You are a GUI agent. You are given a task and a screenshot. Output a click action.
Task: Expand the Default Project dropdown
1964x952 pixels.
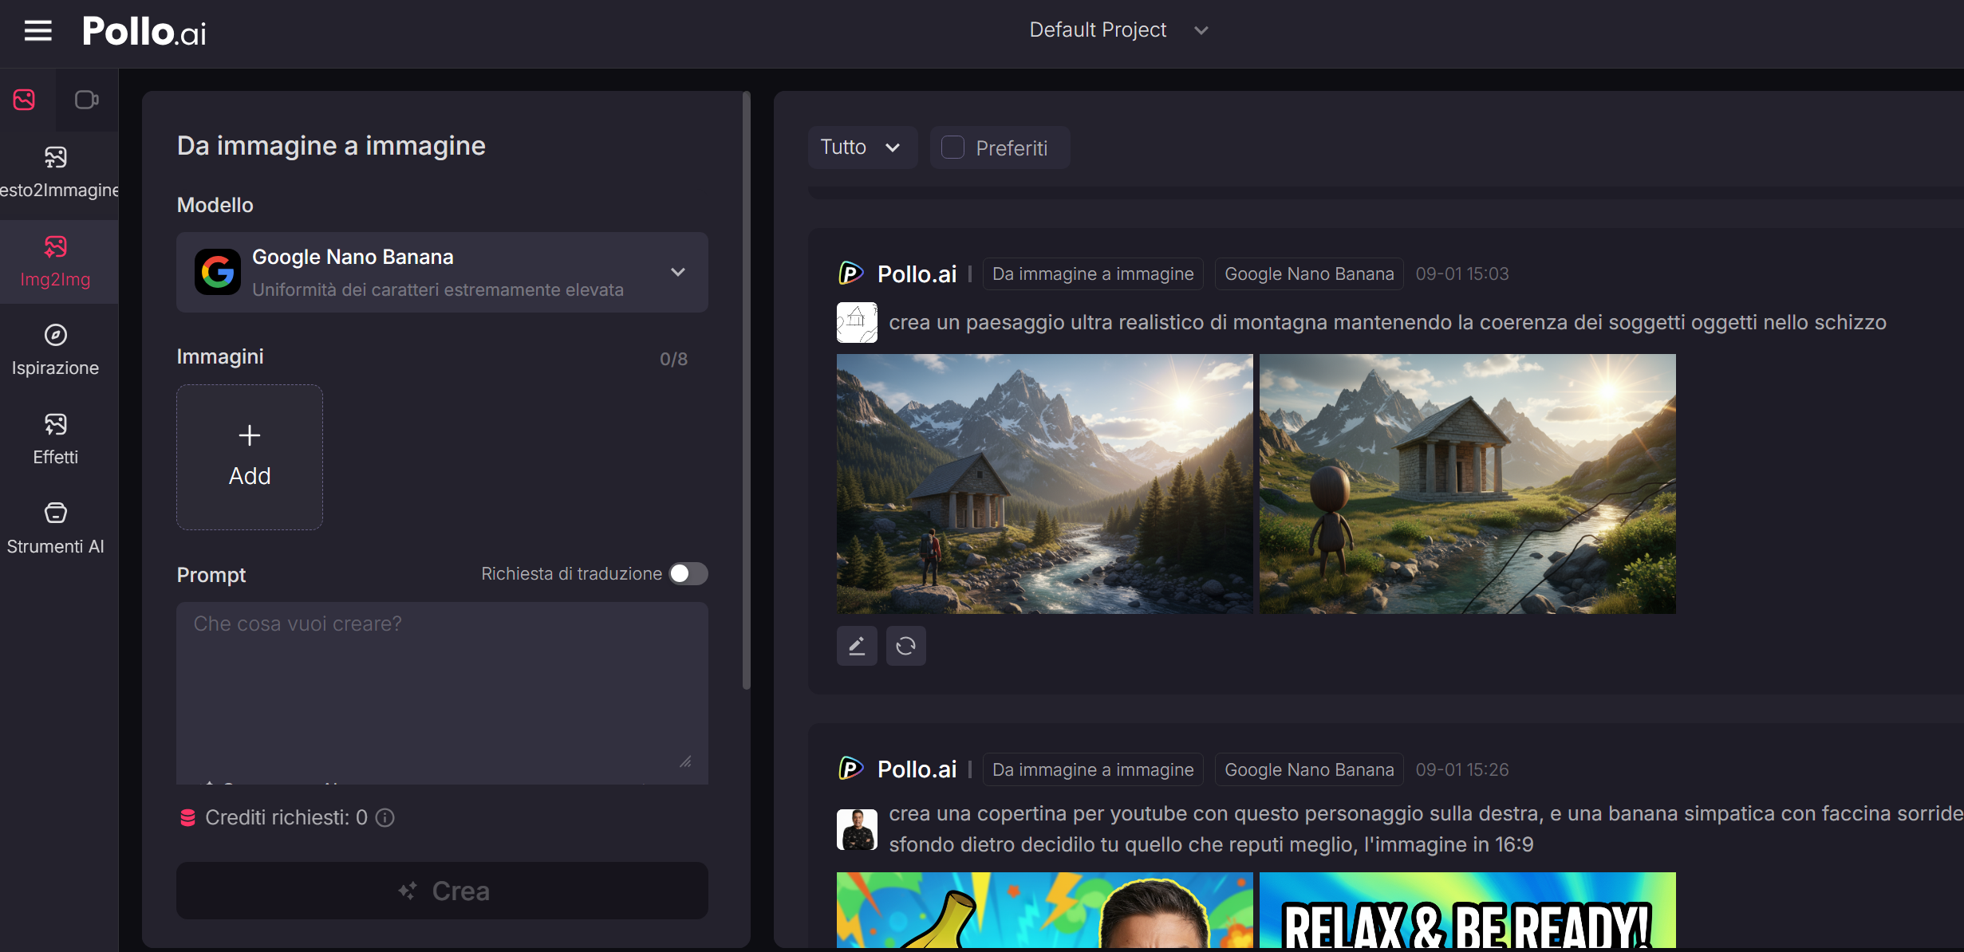click(1118, 30)
